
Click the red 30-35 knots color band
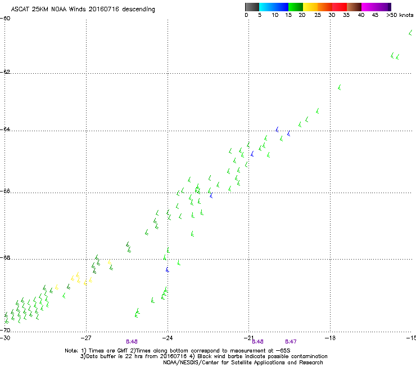pyautogui.click(x=340, y=7)
